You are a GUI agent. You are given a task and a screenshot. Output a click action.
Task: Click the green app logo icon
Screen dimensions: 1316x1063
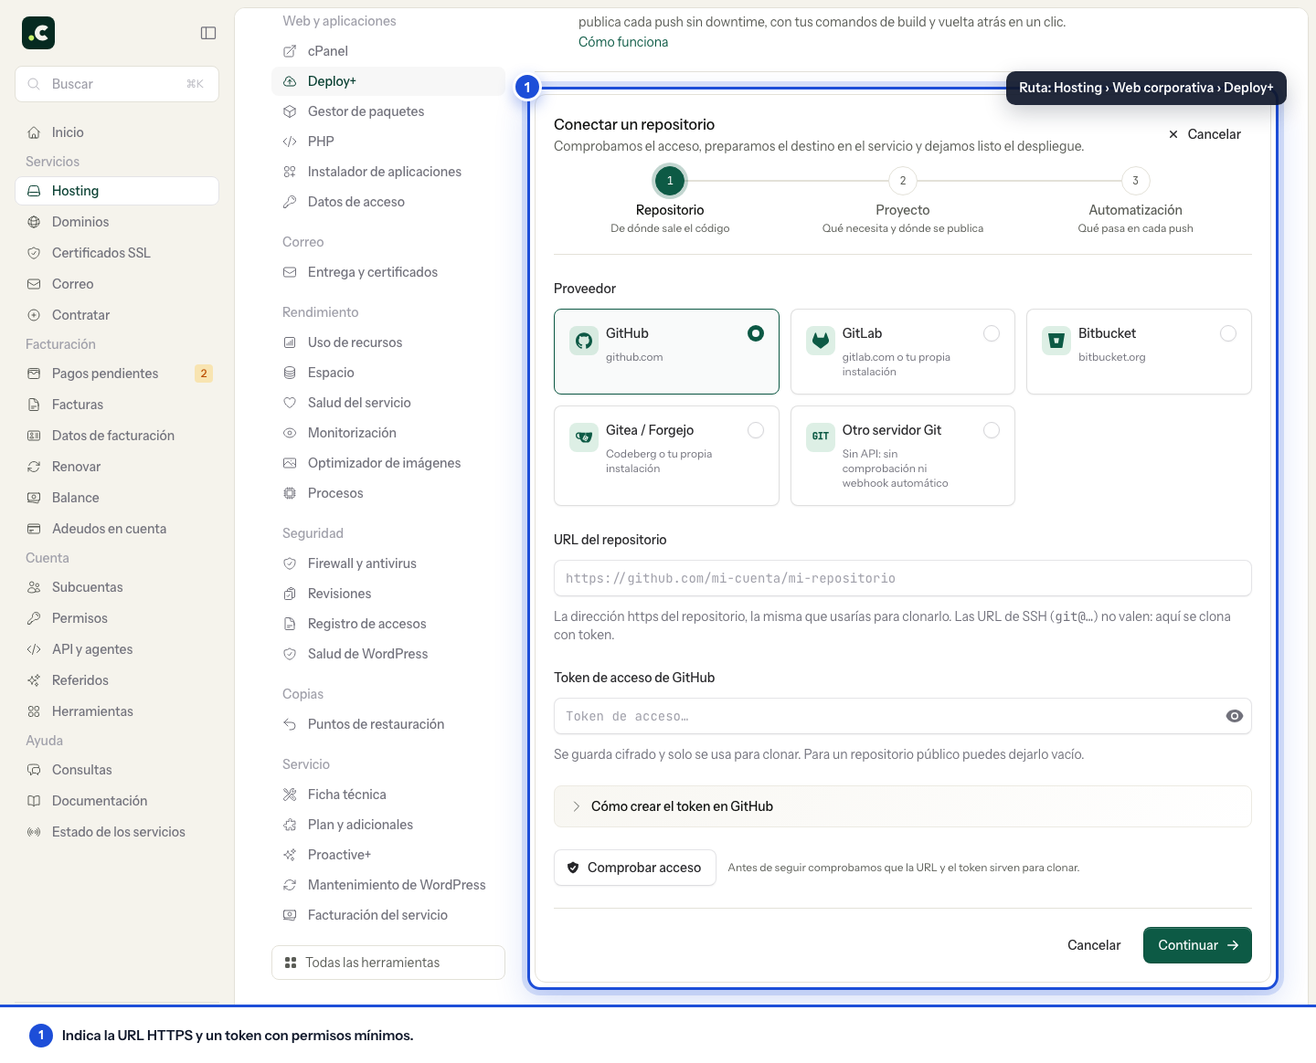[x=38, y=33]
